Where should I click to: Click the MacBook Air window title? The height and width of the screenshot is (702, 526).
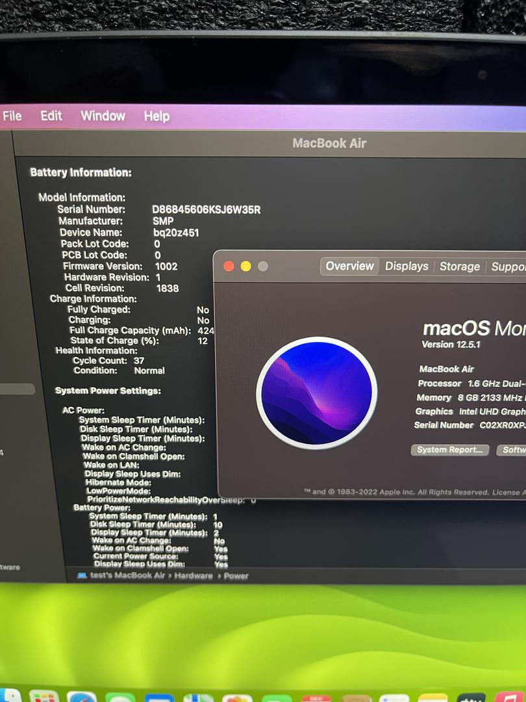329,143
